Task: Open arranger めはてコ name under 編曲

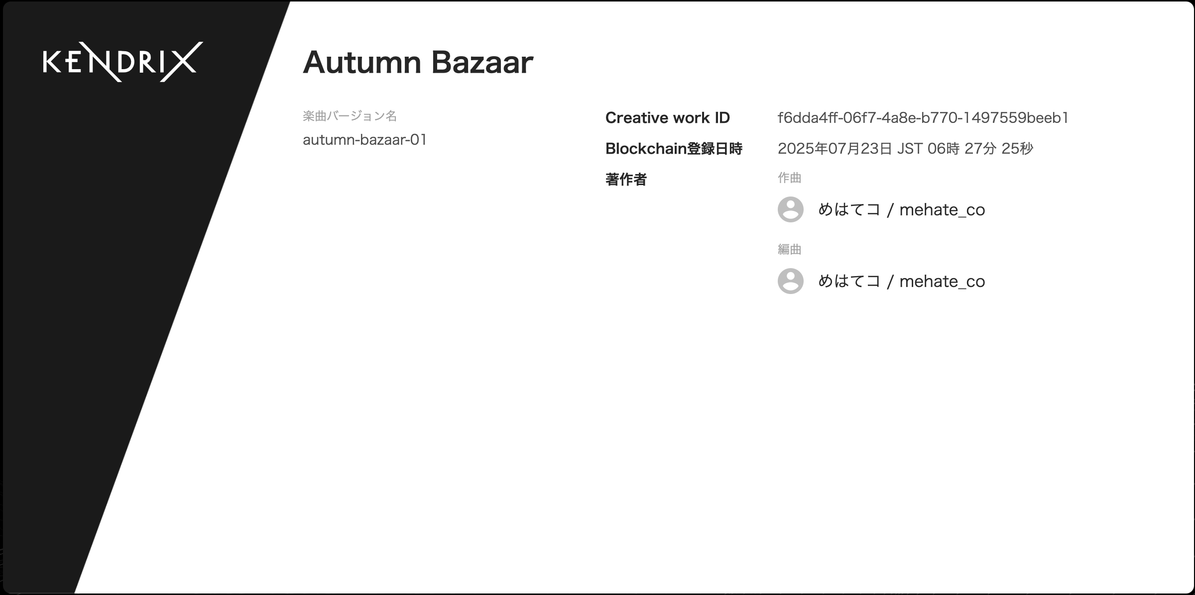Action: pos(849,281)
